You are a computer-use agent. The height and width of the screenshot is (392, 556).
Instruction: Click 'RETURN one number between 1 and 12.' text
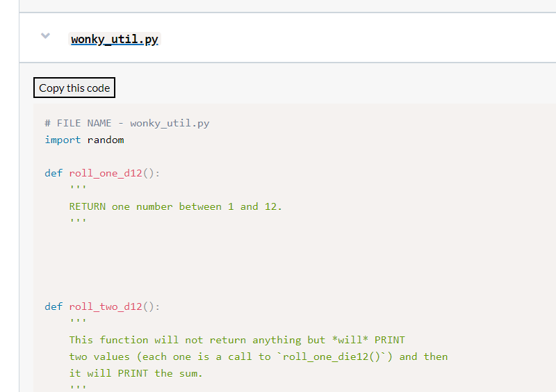(176, 206)
